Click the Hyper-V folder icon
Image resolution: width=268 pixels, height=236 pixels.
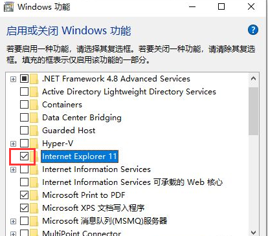34,144
